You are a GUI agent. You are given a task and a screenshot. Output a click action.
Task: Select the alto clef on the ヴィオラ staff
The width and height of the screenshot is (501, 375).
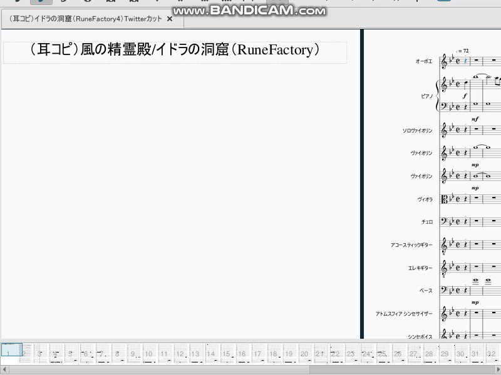pos(444,199)
